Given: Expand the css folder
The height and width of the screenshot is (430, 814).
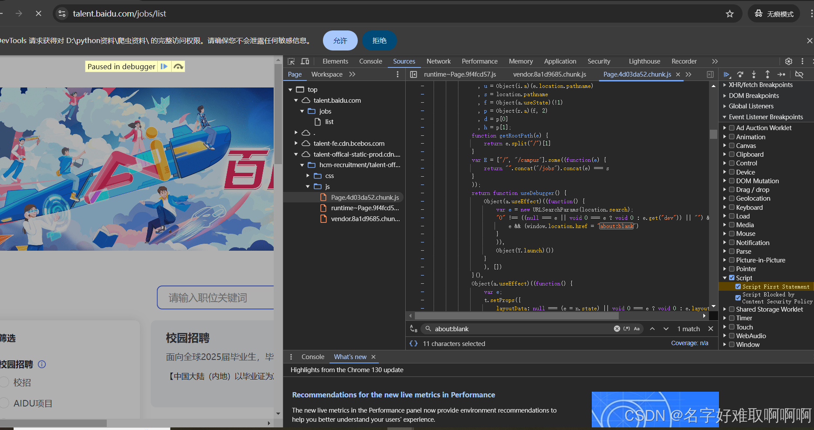Looking at the screenshot, I should (x=308, y=176).
